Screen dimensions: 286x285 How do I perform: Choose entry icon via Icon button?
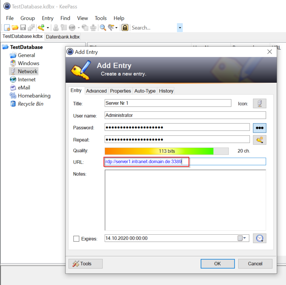click(x=259, y=104)
